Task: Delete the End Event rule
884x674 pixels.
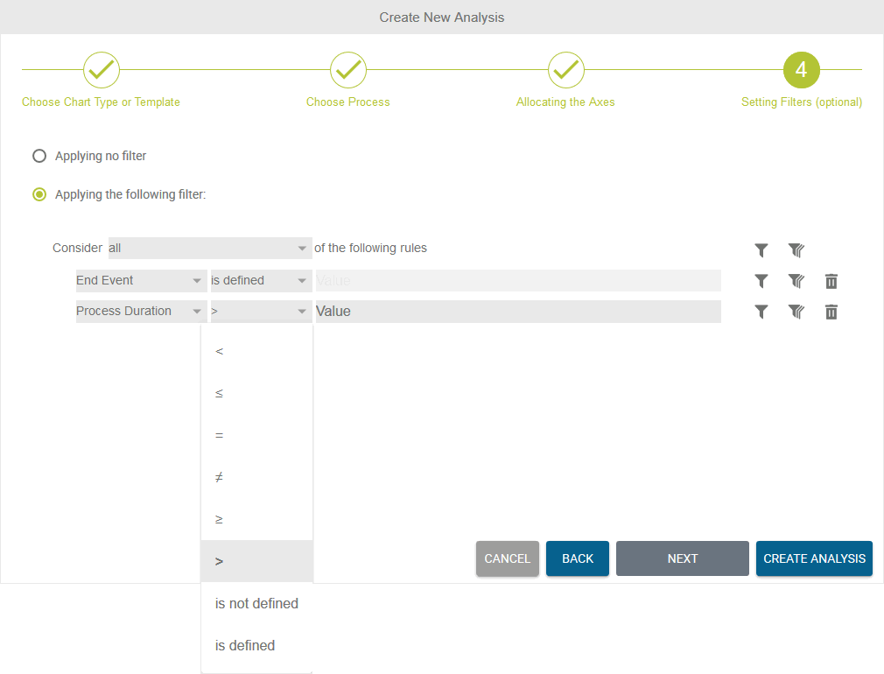Action: 831,281
